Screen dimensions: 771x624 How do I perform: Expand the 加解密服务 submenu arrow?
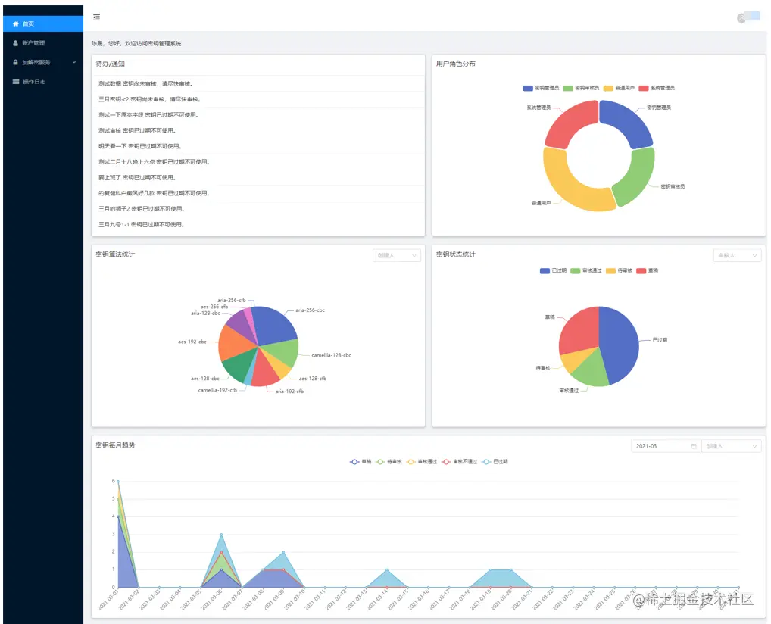coord(74,62)
